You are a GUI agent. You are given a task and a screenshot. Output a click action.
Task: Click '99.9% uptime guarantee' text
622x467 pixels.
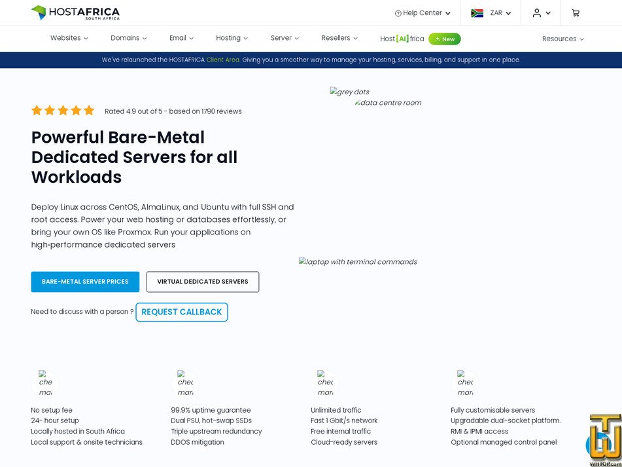(x=211, y=410)
